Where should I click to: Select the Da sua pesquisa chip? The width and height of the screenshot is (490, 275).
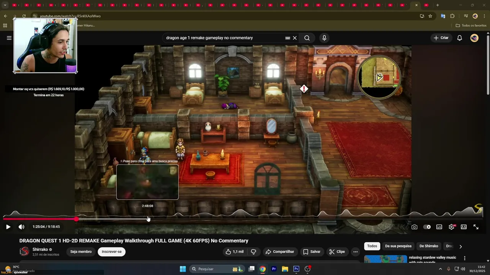point(398,246)
